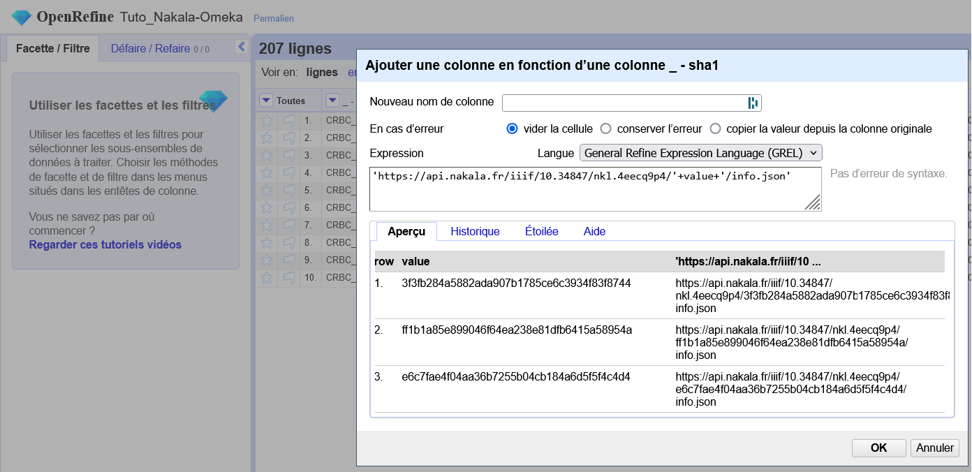The width and height of the screenshot is (972, 472).
Task: Click the flag icon on row 2
Action: 288,138
